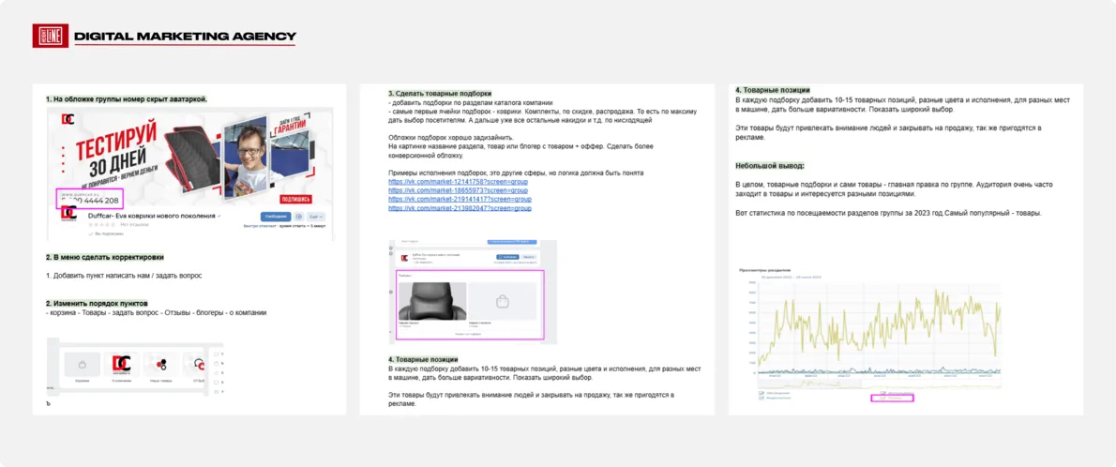Click the empty product card with bag icon
Image resolution: width=1116 pixels, height=467 pixels.
tap(503, 300)
